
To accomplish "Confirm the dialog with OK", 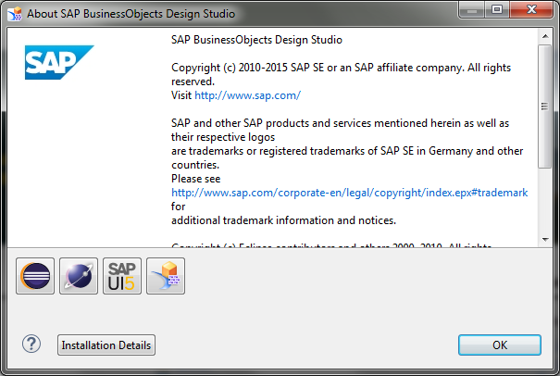I will pos(500,345).
